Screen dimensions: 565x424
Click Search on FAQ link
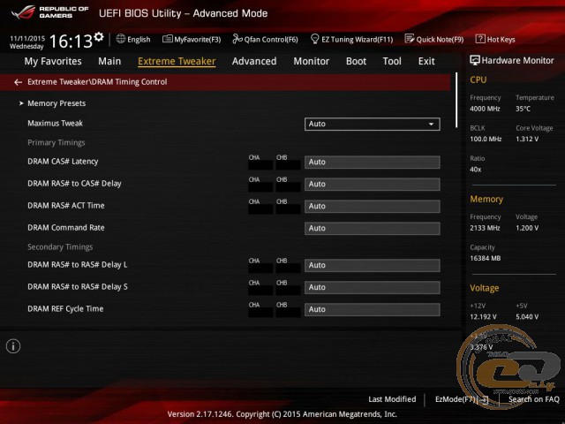(x=533, y=399)
